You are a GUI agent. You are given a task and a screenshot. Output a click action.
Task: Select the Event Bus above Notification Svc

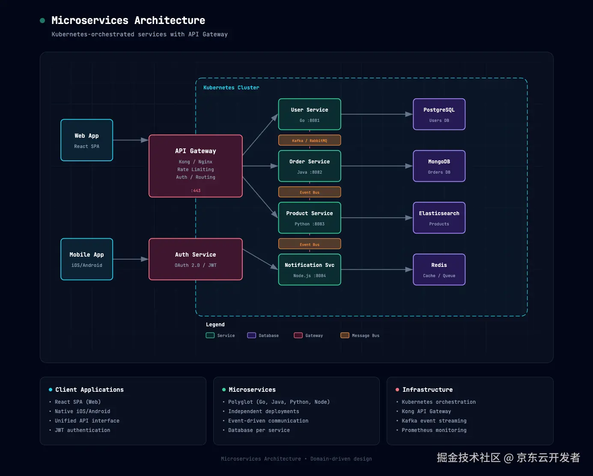[x=310, y=244]
